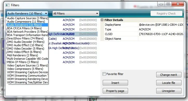Choose DirectShow Filters (74 filters)

[27, 38]
